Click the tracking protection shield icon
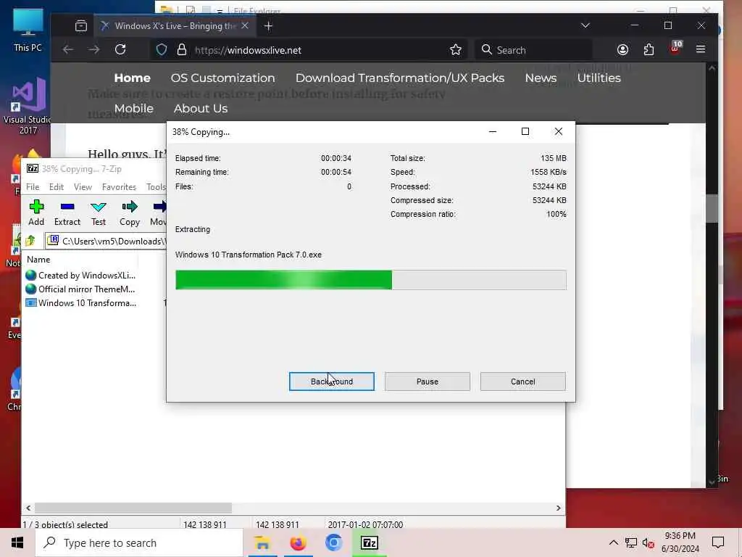This screenshot has height=557, width=742. [162, 50]
